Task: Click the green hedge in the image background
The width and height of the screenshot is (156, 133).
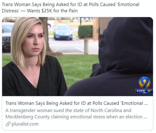Action: 86,32
